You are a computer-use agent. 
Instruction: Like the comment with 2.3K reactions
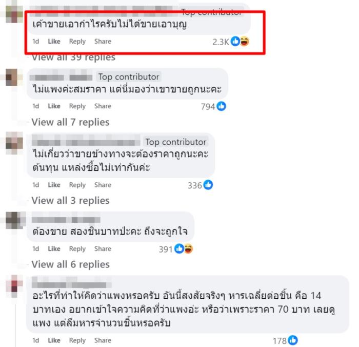point(54,42)
